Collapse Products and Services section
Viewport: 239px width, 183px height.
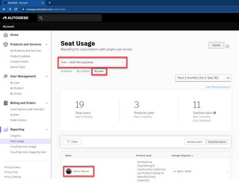tap(46, 44)
